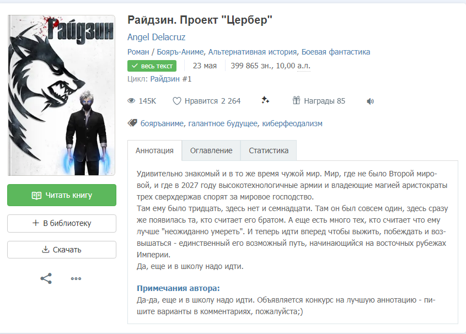Screen dimensions: 466x334
Task: Click the gift Awards icon
Action: (x=296, y=100)
